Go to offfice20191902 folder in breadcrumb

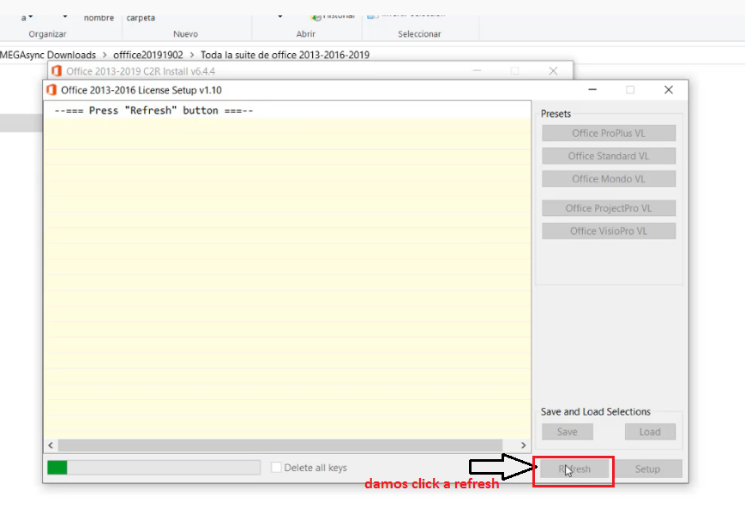pos(148,55)
